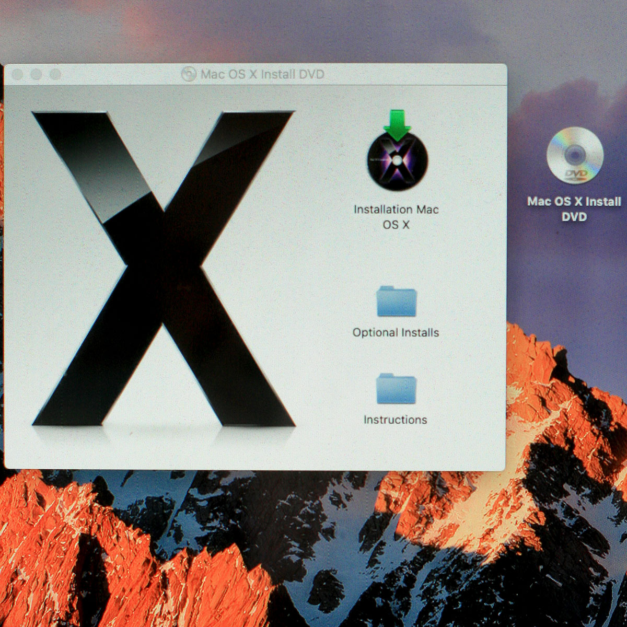
Task: Minimize the Install DVD window
Action: [x=36, y=75]
